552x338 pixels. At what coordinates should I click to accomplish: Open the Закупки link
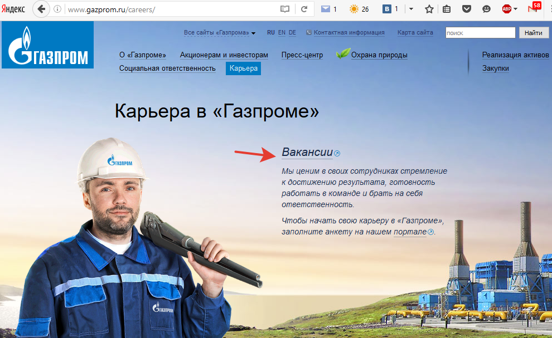(495, 68)
